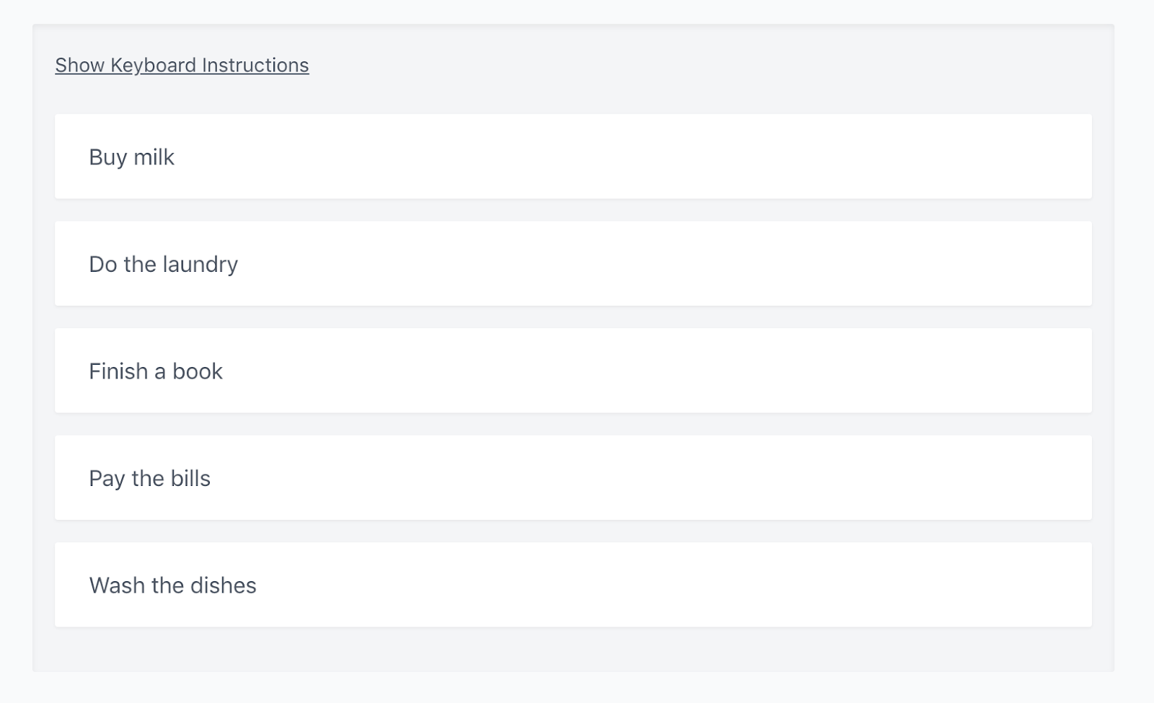Click the "Pay the bills" text label
Viewport: 1154px width, 703px height.
click(x=149, y=479)
